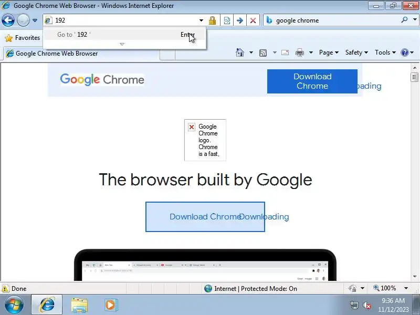Click the Internet Explorer taskbar icon

coord(47,305)
